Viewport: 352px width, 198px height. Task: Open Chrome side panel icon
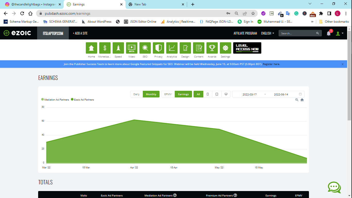pos(329,13)
